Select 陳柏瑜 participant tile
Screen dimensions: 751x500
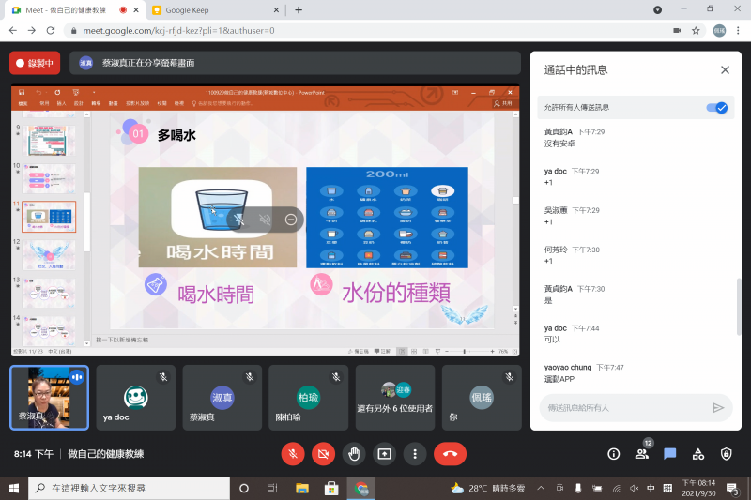coord(309,398)
